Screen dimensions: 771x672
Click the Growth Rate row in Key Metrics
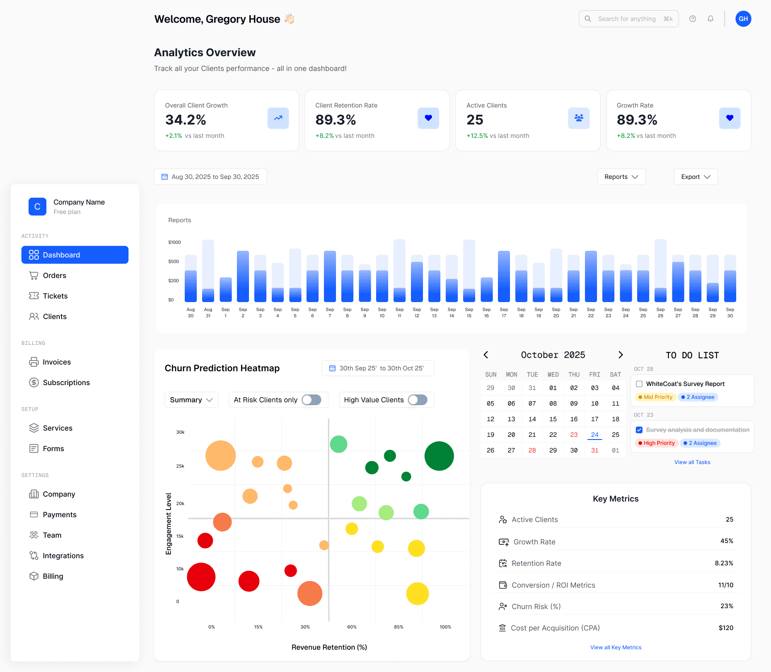click(x=616, y=541)
